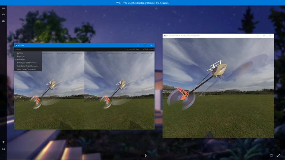Click RC Simanic Virtual Reality title text
Viewport: 285px width, 160px height.
pos(183,36)
